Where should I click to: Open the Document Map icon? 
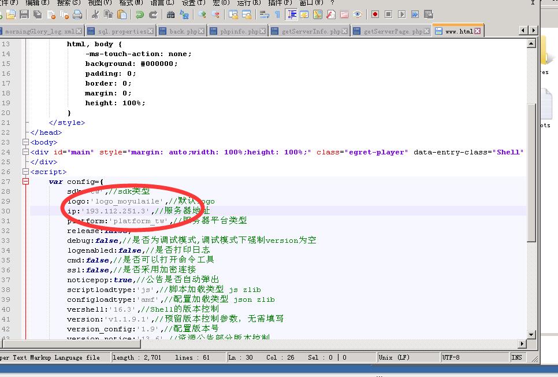tap(318, 14)
